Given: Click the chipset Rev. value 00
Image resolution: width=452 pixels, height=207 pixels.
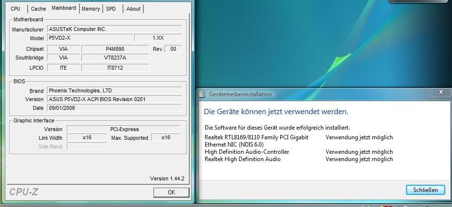Looking at the screenshot, I should (173, 49).
